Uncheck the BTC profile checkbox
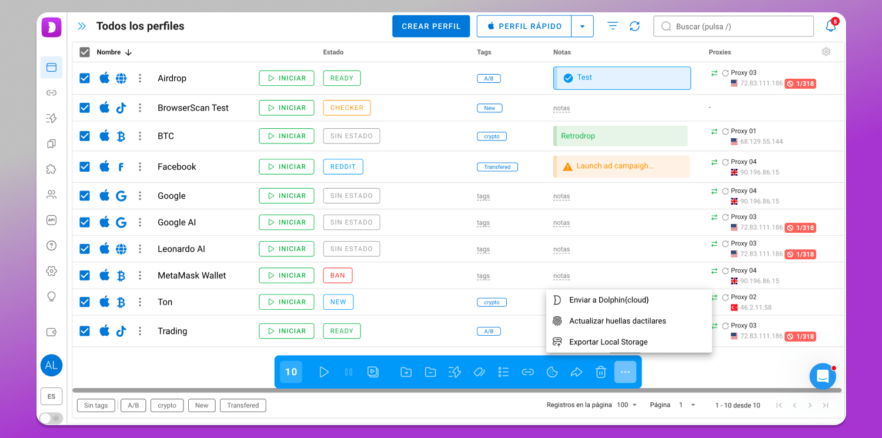Screen dimensions: 882x438 (85, 136)
